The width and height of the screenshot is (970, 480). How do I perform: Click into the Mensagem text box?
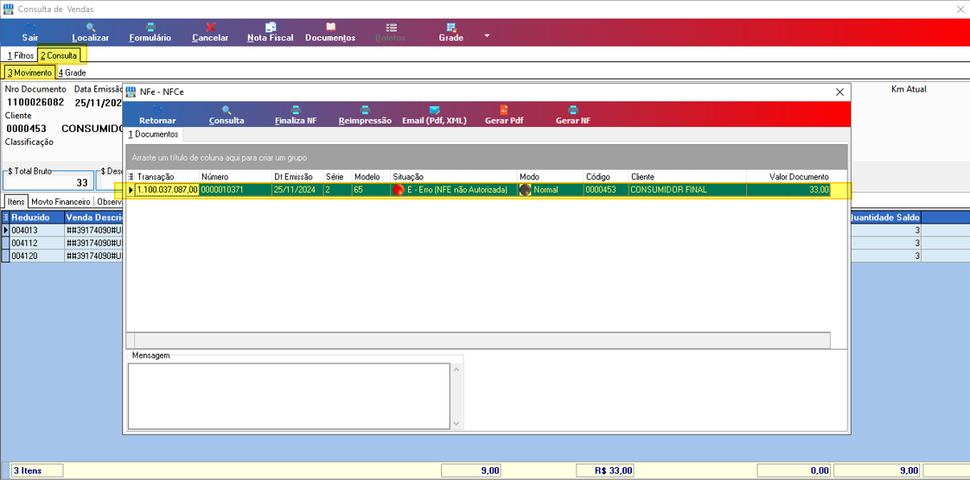pos(288,395)
